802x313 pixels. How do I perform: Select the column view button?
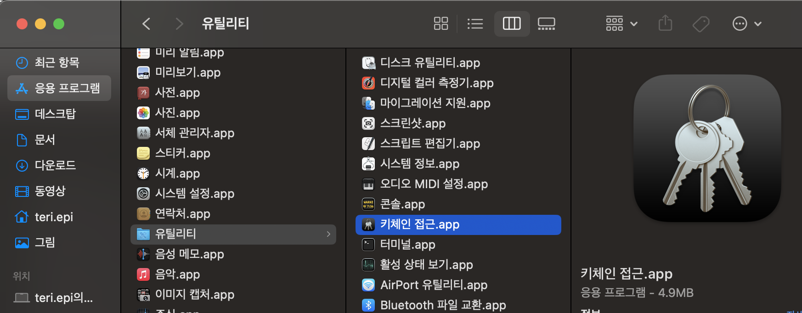click(x=512, y=24)
